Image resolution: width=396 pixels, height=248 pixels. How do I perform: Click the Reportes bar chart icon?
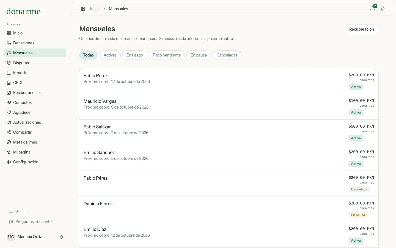pyautogui.click(x=9, y=73)
